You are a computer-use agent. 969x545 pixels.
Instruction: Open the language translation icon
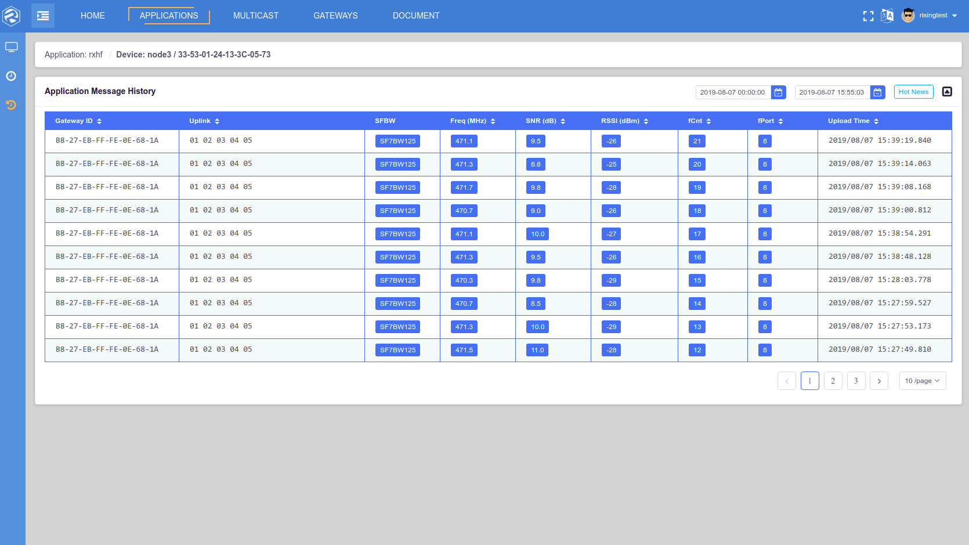[x=887, y=16]
